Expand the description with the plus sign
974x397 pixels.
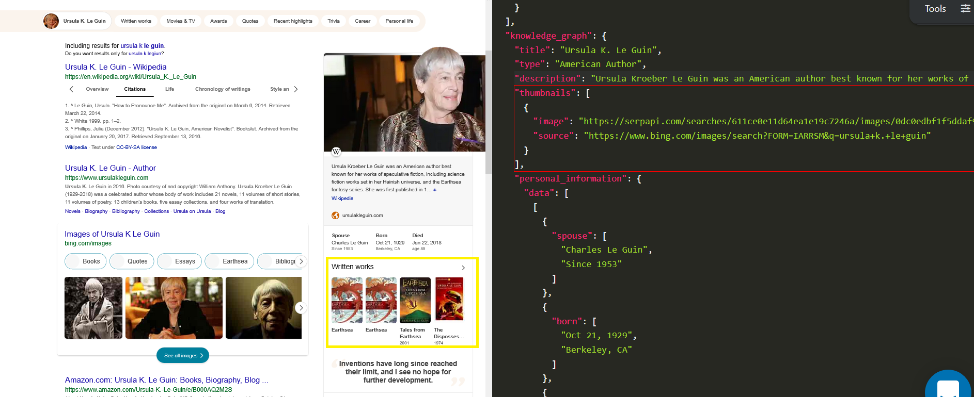435,190
